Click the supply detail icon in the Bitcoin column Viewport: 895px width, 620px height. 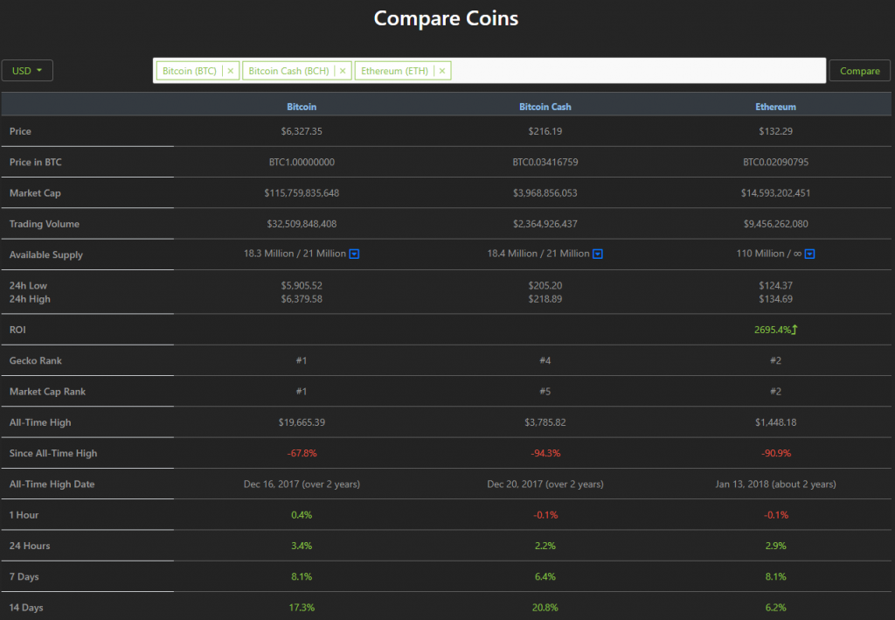(353, 254)
